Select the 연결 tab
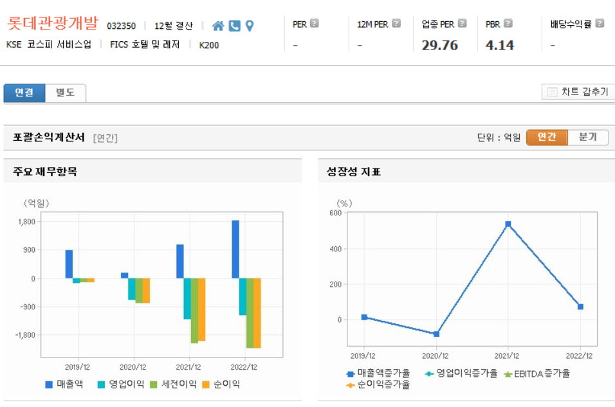This screenshot has width=615, height=407. pos(24,92)
